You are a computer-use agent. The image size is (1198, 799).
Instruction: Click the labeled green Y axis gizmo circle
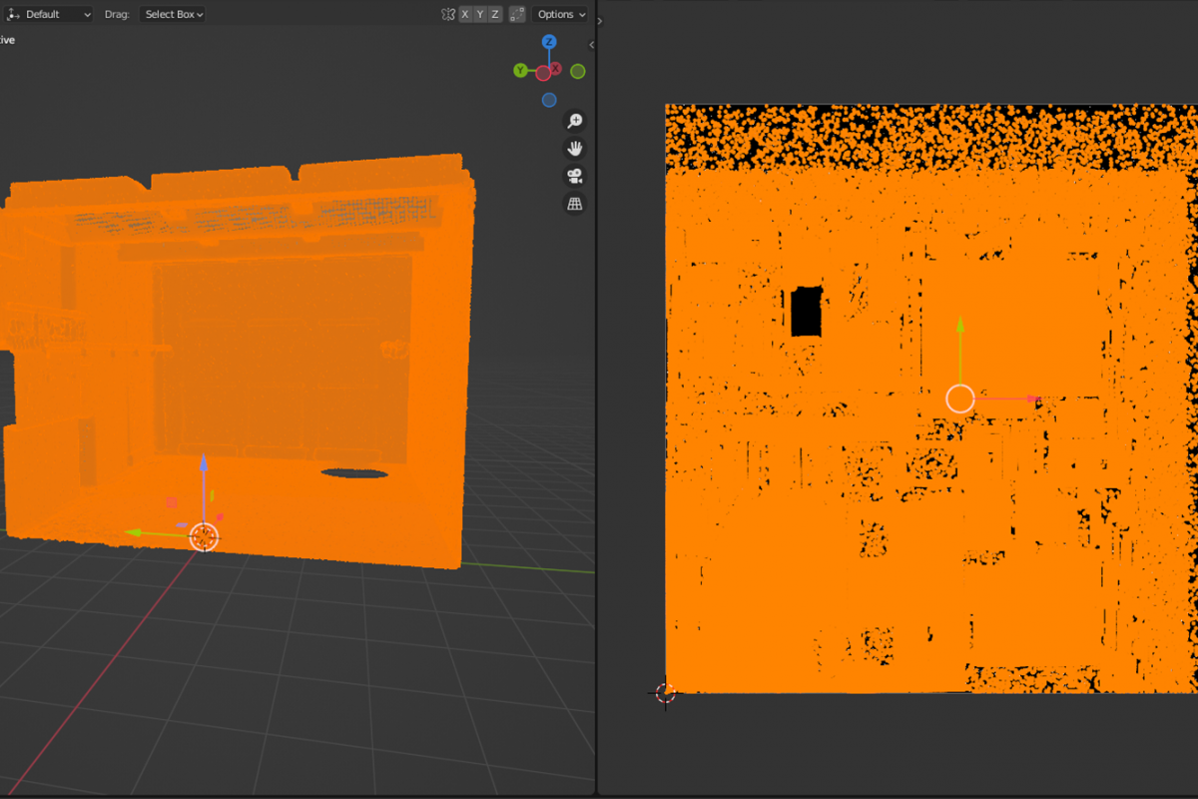pyautogui.click(x=520, y=71)
